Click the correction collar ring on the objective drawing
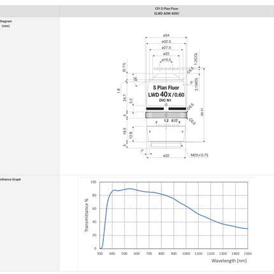Screen dimensions: 274x274 point(166,115)
